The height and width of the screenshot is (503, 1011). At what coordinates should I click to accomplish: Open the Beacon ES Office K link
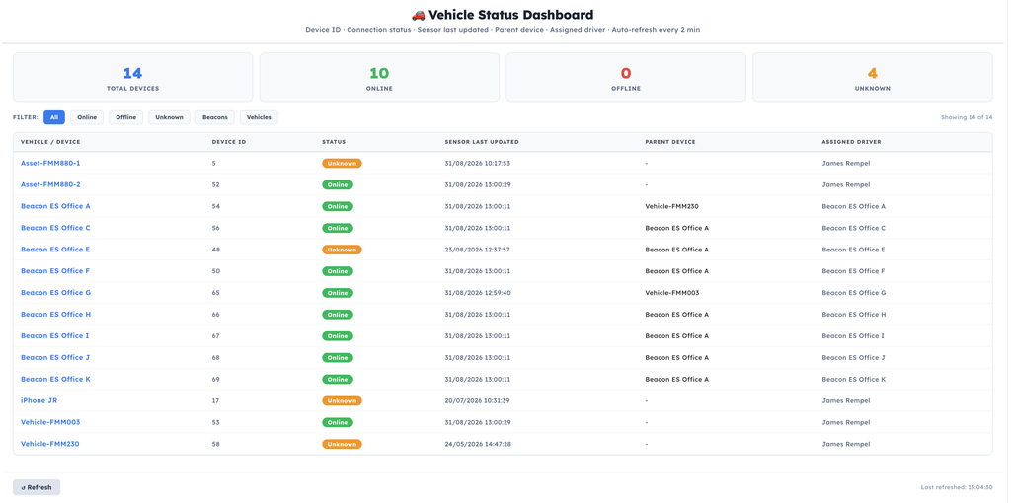coord(55,379)
